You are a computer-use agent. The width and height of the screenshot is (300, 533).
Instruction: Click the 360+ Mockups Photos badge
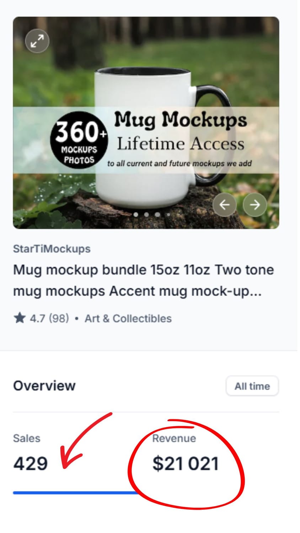click(79, 140)
